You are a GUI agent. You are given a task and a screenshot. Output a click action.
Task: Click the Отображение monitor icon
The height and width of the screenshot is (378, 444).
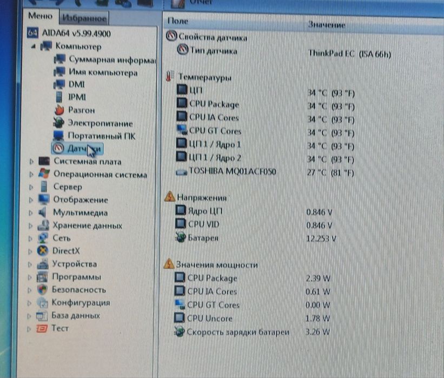[44, 199]
